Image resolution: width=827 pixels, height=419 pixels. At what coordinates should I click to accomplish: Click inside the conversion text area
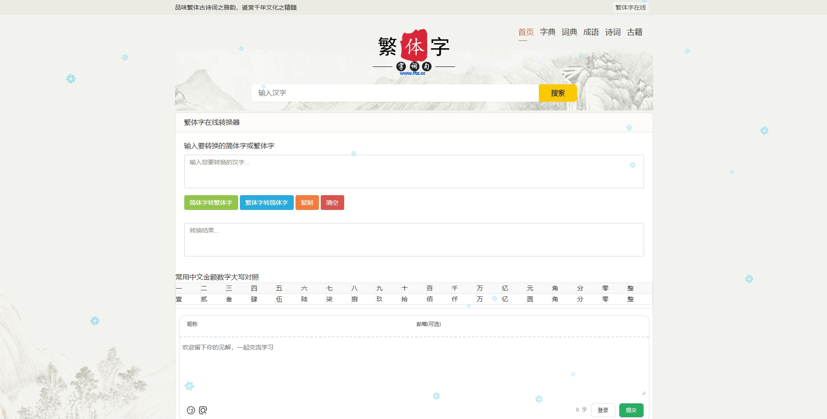413,171
